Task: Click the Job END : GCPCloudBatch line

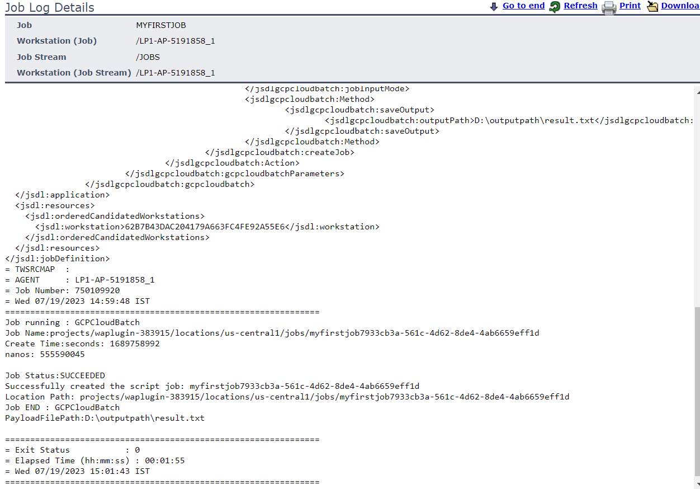Action: click(63, 407)
